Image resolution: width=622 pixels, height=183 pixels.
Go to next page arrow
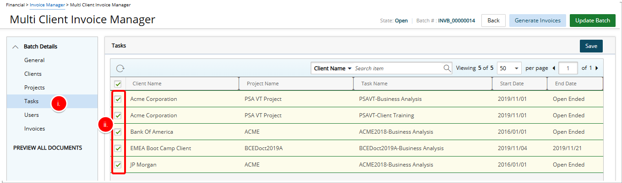[596, 68]
